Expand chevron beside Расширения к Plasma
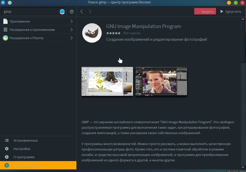 click(x=72, y=38)
